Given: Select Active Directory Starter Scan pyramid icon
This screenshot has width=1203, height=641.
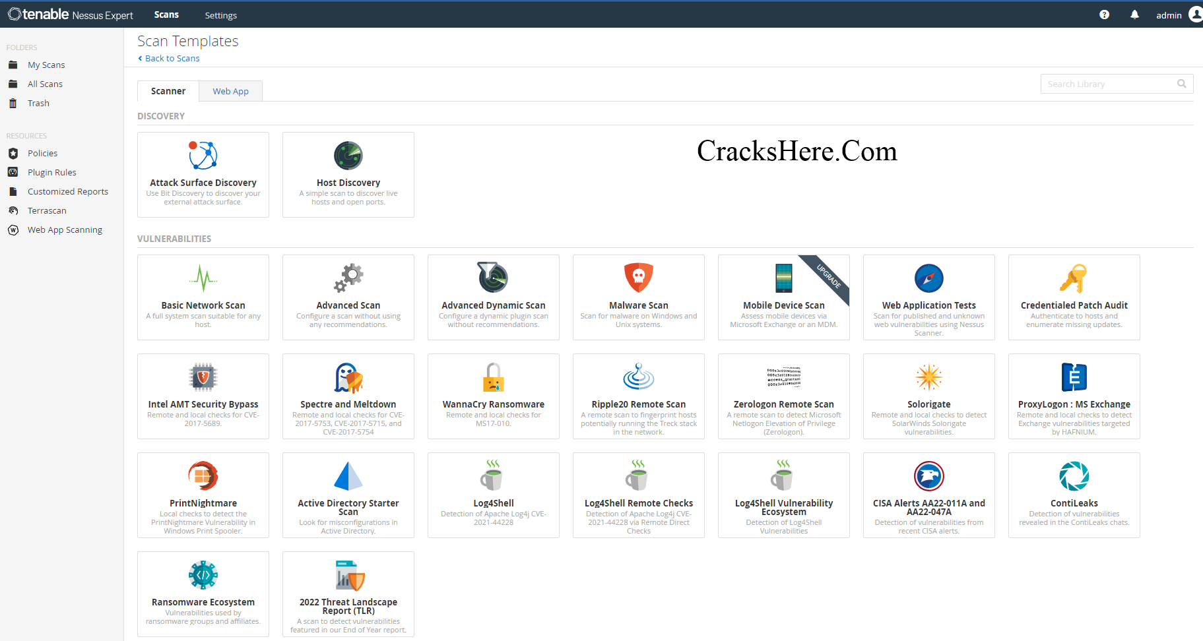Looking at the screenshot, I should click(x=348, y=476).
